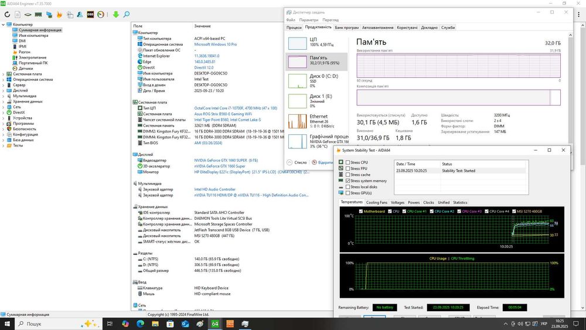Select Электропитание tree item
The height and width of the screenshot is (330, 586).
coord(32,57)
